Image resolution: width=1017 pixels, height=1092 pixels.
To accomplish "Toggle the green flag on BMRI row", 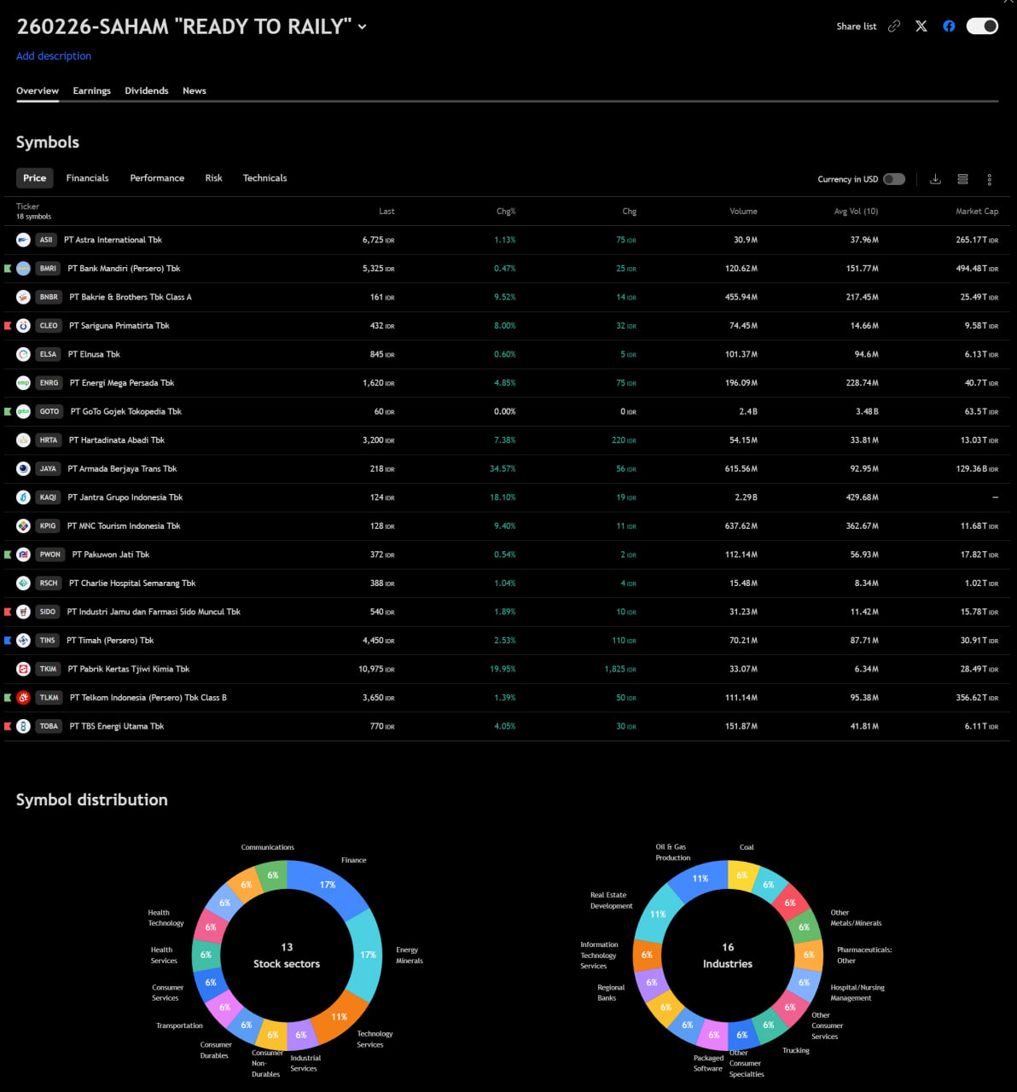I will (x=8, y=269).
